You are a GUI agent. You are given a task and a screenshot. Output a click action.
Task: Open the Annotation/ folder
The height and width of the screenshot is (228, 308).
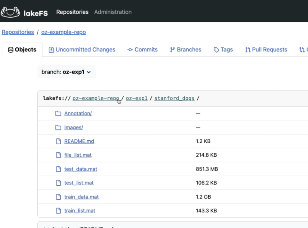(x=78, y=114)
